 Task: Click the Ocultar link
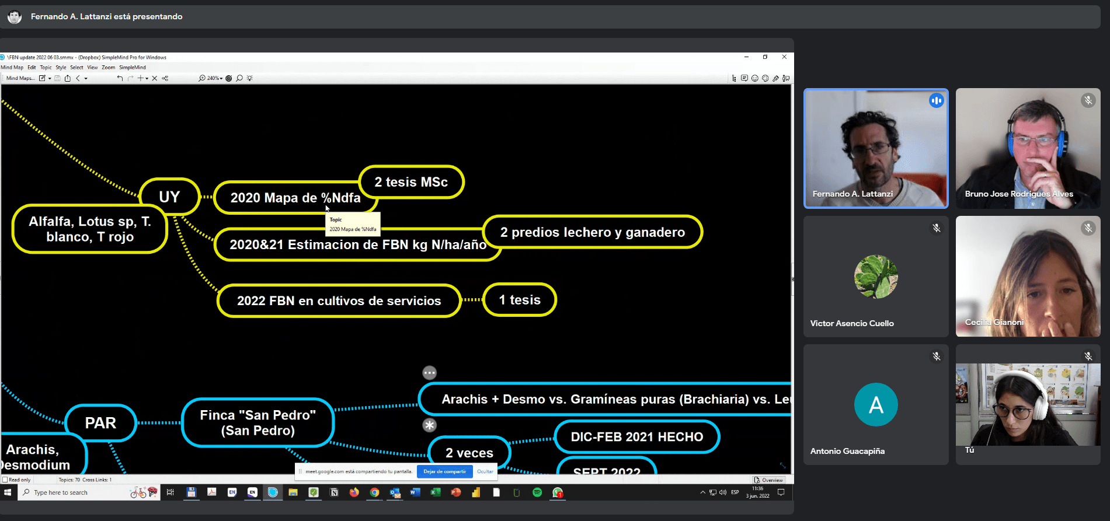[485, 471]
